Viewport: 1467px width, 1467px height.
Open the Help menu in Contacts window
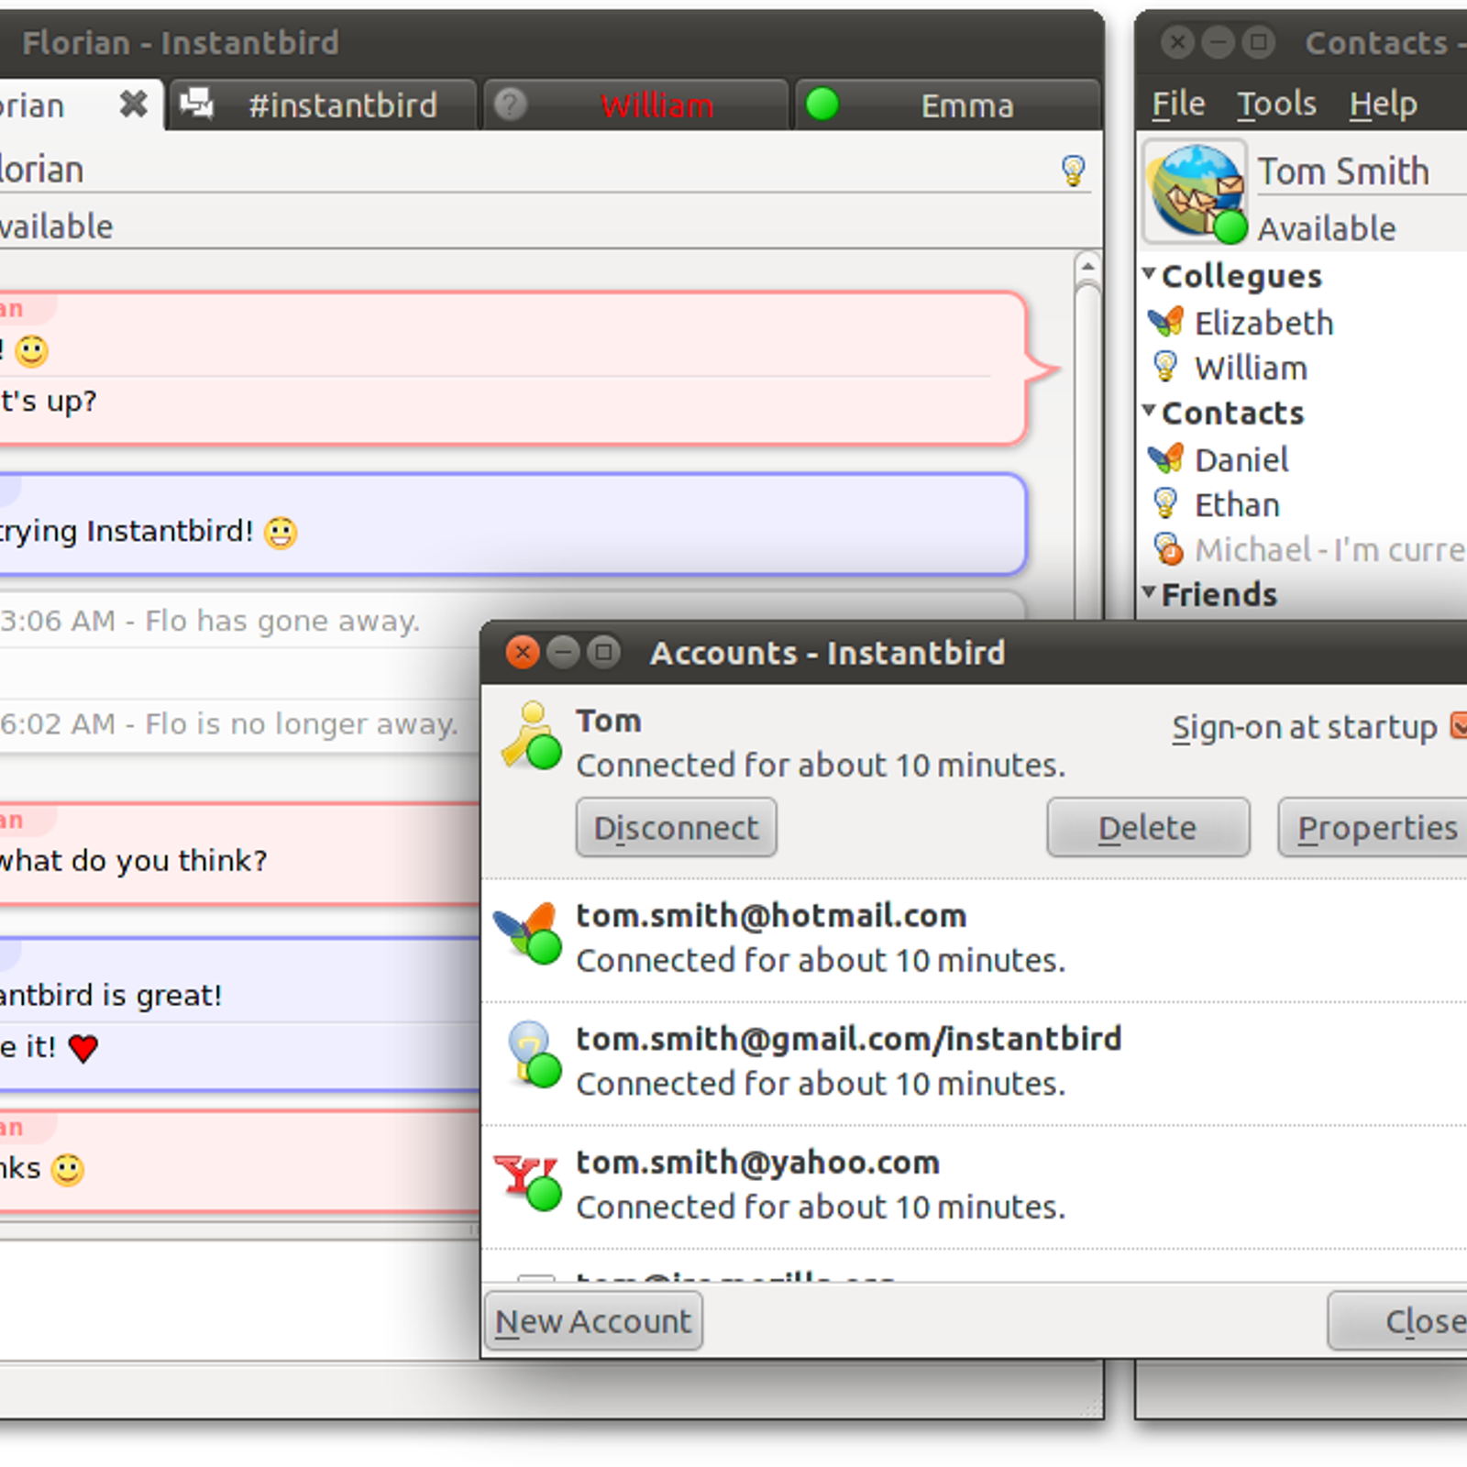coord(1383,104)
